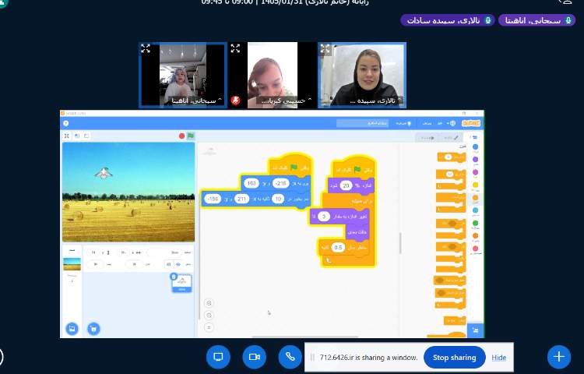
Task: Hide the sprite using crossed-eye toggle
Action: (x=169, y=264)
